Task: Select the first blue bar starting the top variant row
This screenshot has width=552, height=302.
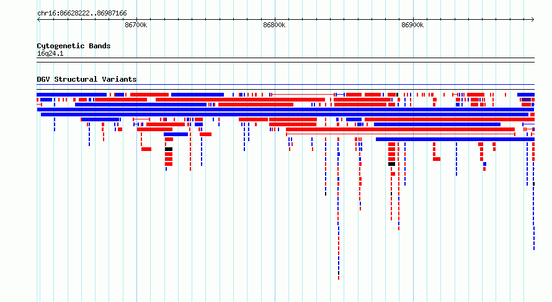Action: (x=71, y=95)
